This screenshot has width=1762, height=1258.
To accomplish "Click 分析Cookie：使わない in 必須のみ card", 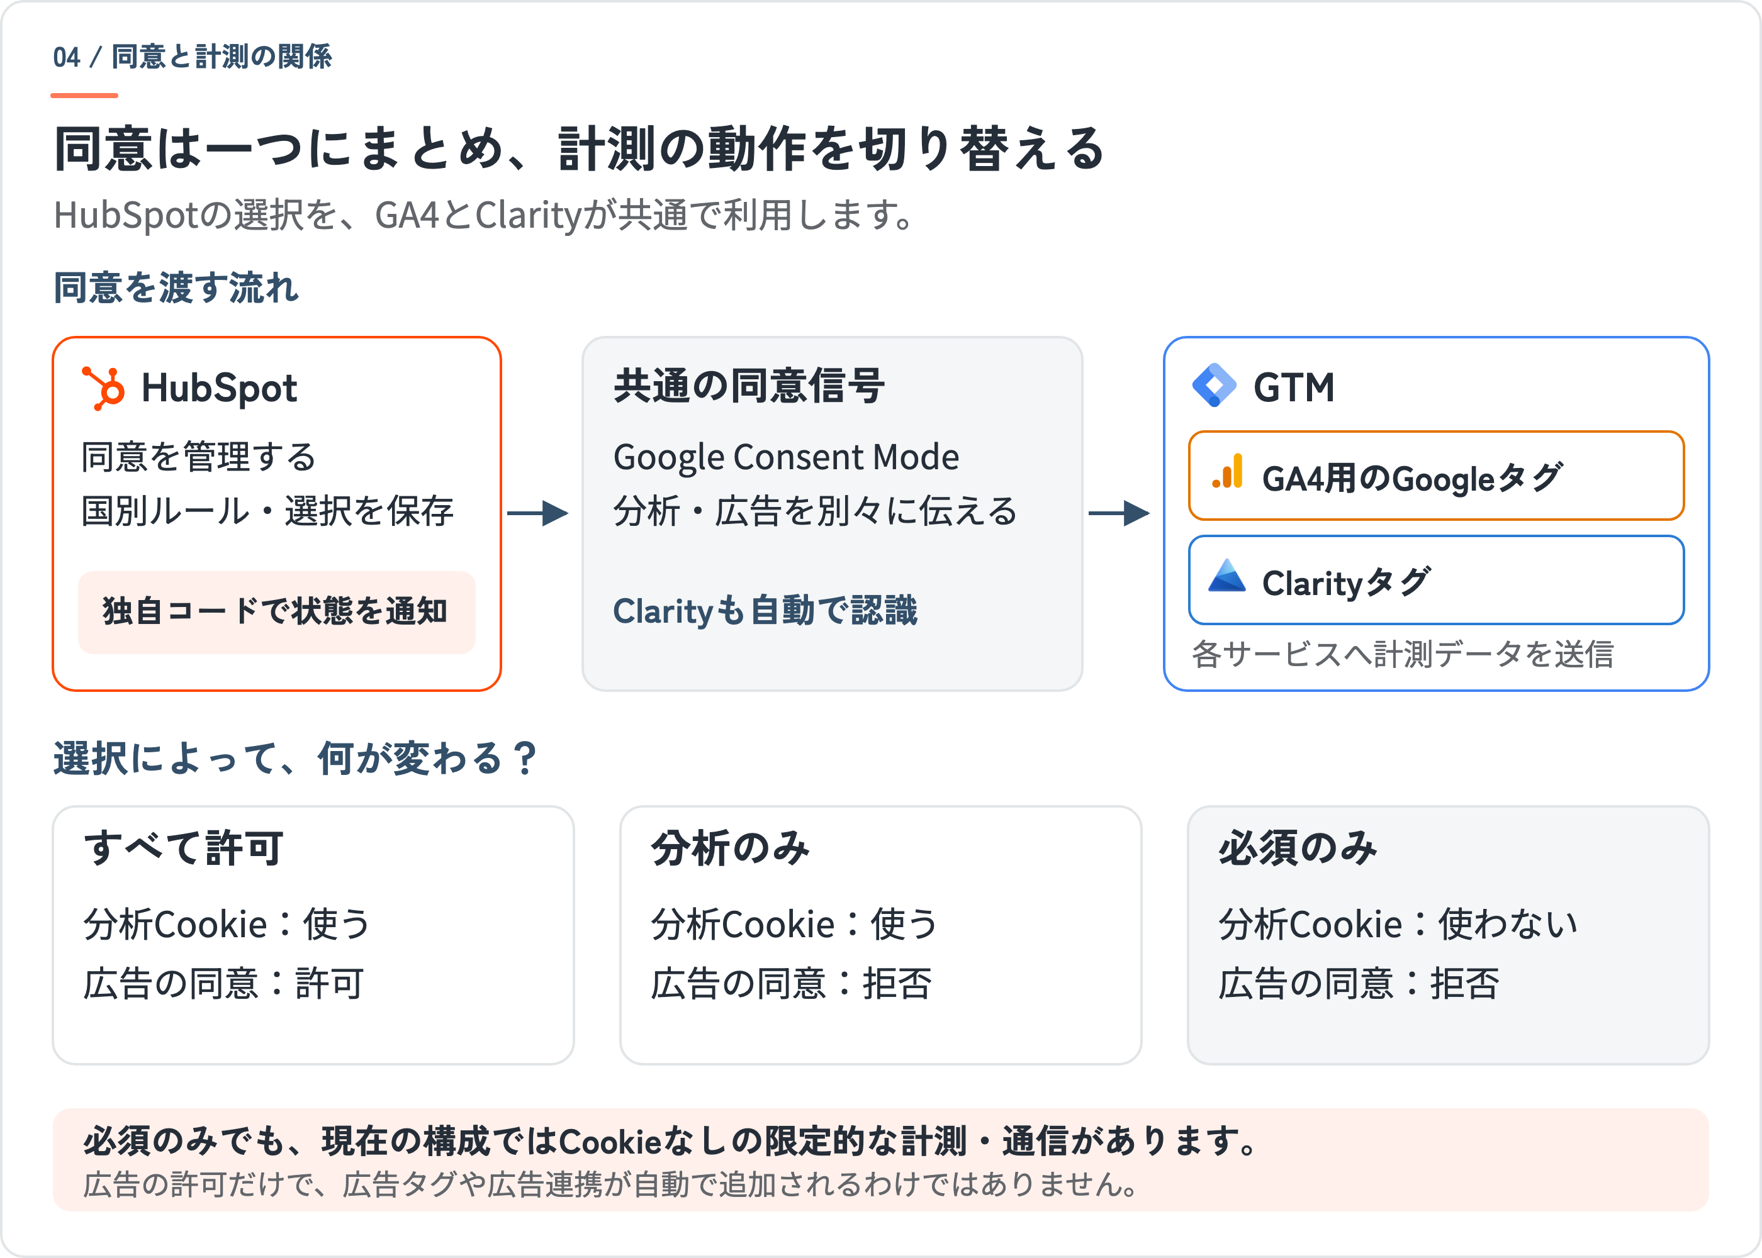I will [1399, 924].
